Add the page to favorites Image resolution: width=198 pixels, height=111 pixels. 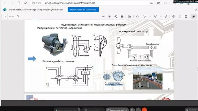[151, 3]
